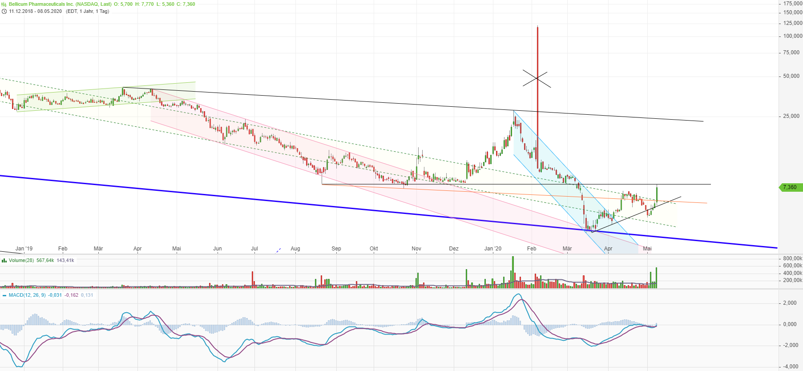Open the Bellicum Pharmaceuticals Inc. instrument title
This screenshot has height=371, width=803.
[60, 4]
